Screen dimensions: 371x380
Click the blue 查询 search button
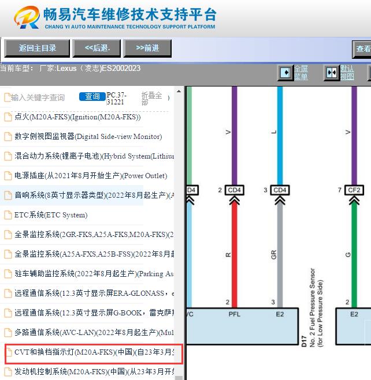(92, 96)
